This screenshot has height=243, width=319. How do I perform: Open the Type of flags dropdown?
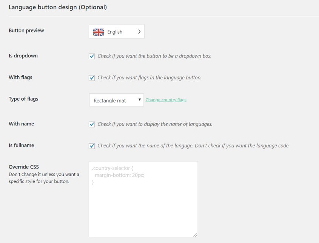tap(117, 100)
